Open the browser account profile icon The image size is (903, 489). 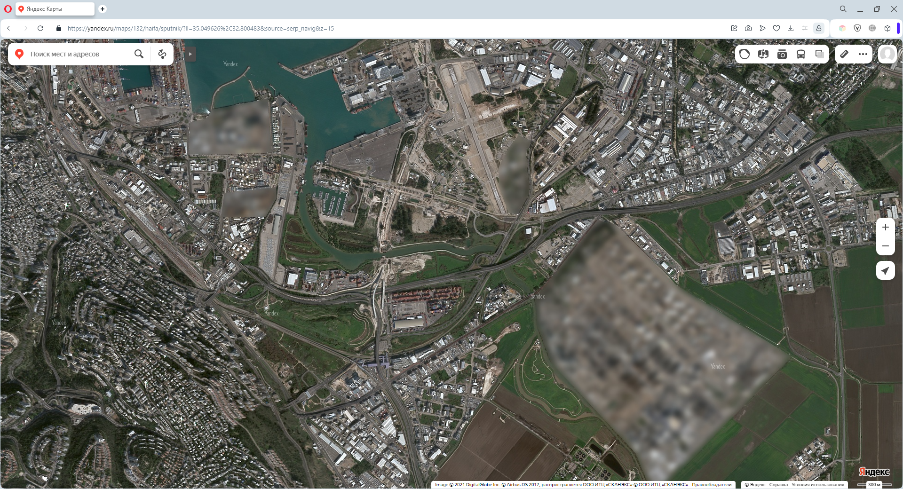[x=819, y=28]
